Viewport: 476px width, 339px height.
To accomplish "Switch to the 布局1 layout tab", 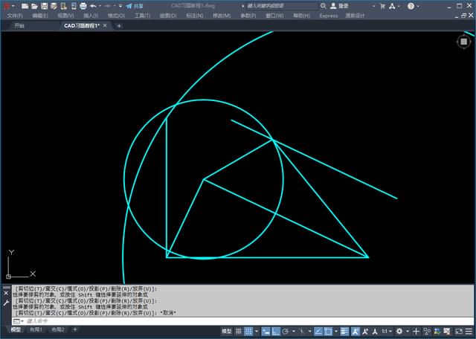I will (x=36, y=329).
